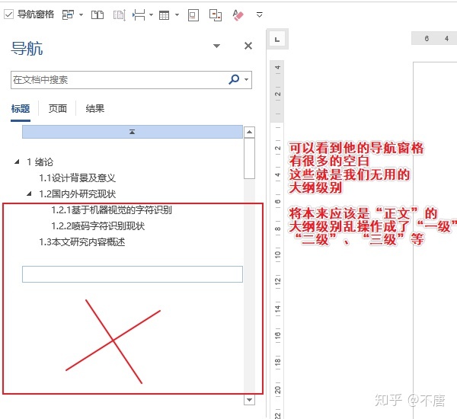Click the scroll down arrow of heading list

(249, 399)
